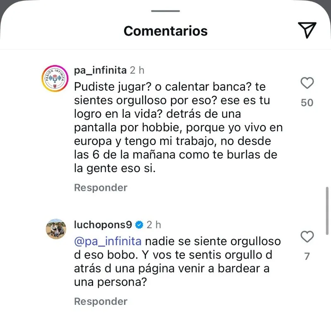Click Responder under pa_infinita's comment

pos(100,187)
